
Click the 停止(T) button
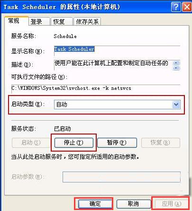pyautogui.click(x=74, y=143)
